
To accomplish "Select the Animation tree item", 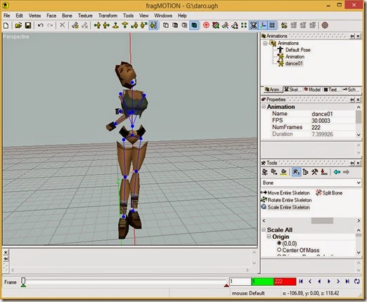I will [295, 57].
